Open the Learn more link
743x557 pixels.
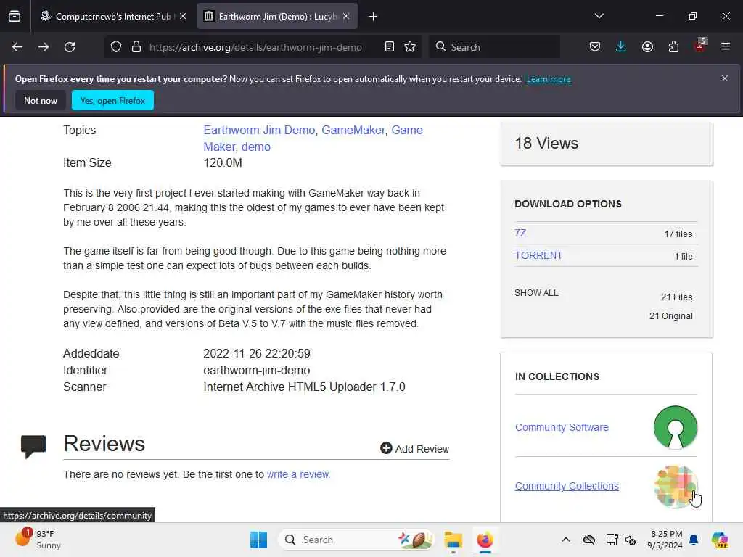[549, 79]
